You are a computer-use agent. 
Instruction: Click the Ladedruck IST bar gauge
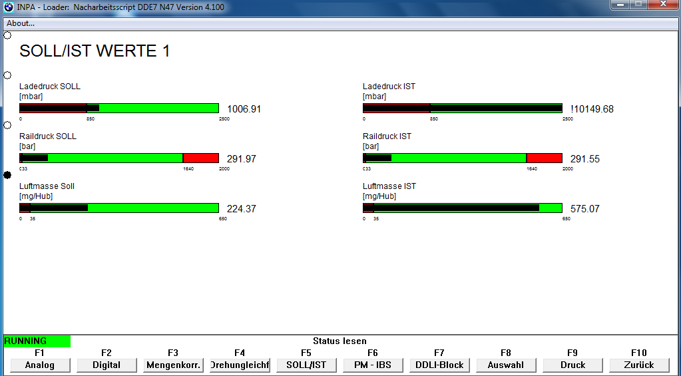click(462, 108)
